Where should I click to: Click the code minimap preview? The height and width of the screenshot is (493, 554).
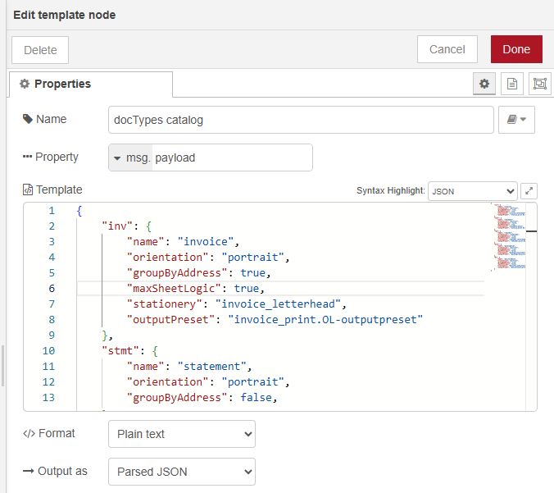click(x=511, y=238)
